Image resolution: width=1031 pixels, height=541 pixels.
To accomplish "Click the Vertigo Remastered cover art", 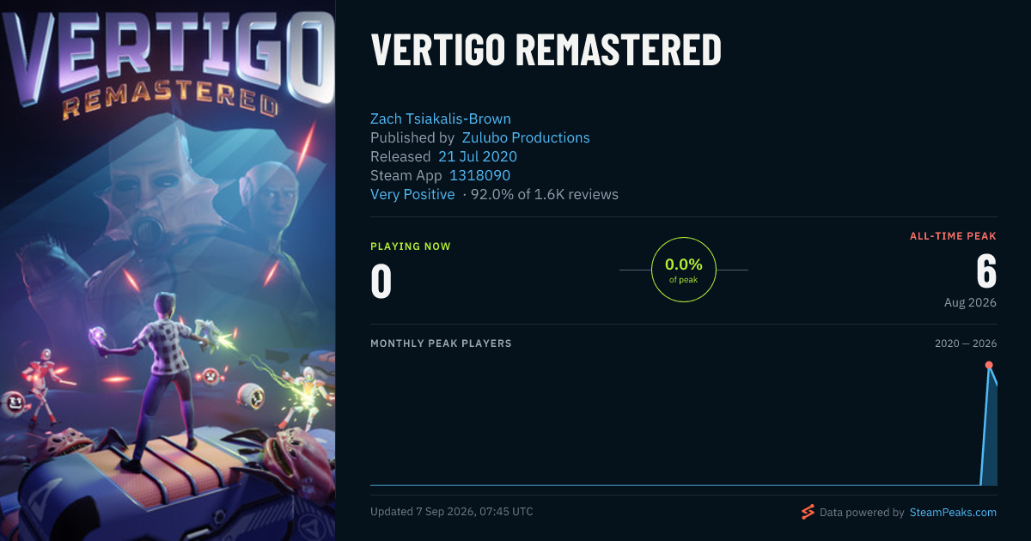I will coord(168,270).
